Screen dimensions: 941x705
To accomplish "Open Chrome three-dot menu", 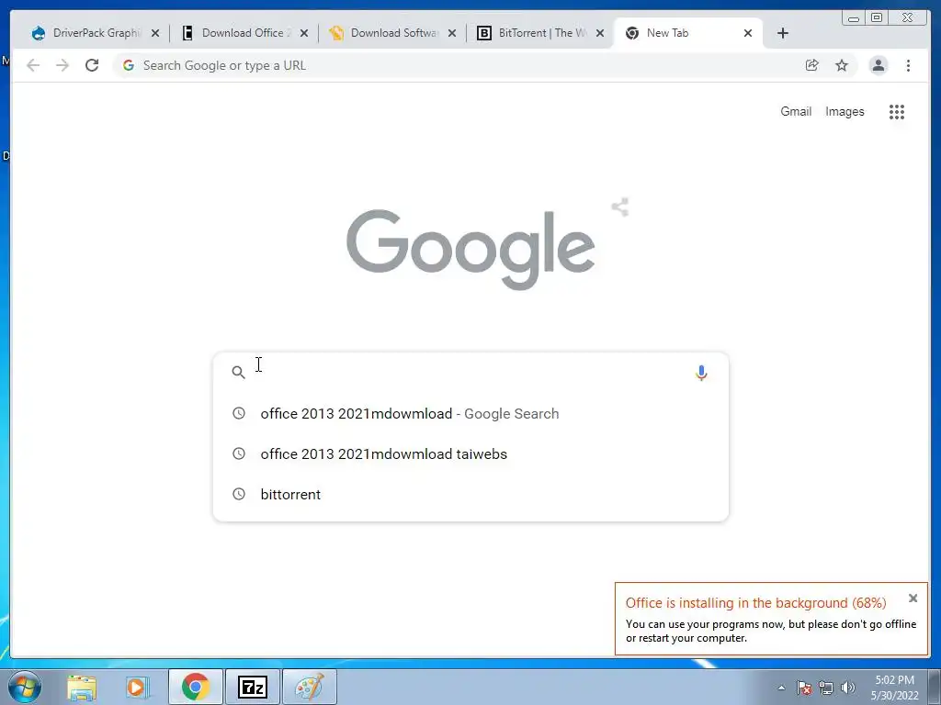I will tap(909, 65).
